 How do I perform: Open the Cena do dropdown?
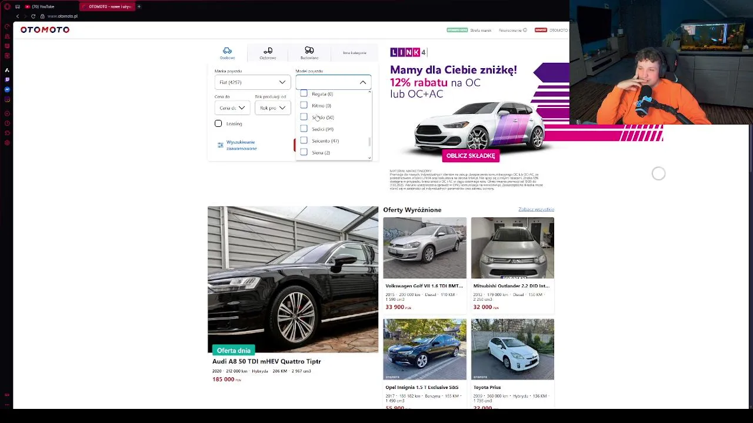(x=232, y=108)
